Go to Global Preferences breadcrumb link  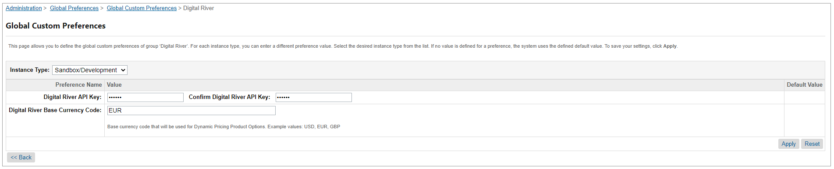[74, 8]
